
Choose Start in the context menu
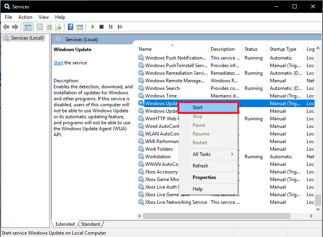coord(208,108)
